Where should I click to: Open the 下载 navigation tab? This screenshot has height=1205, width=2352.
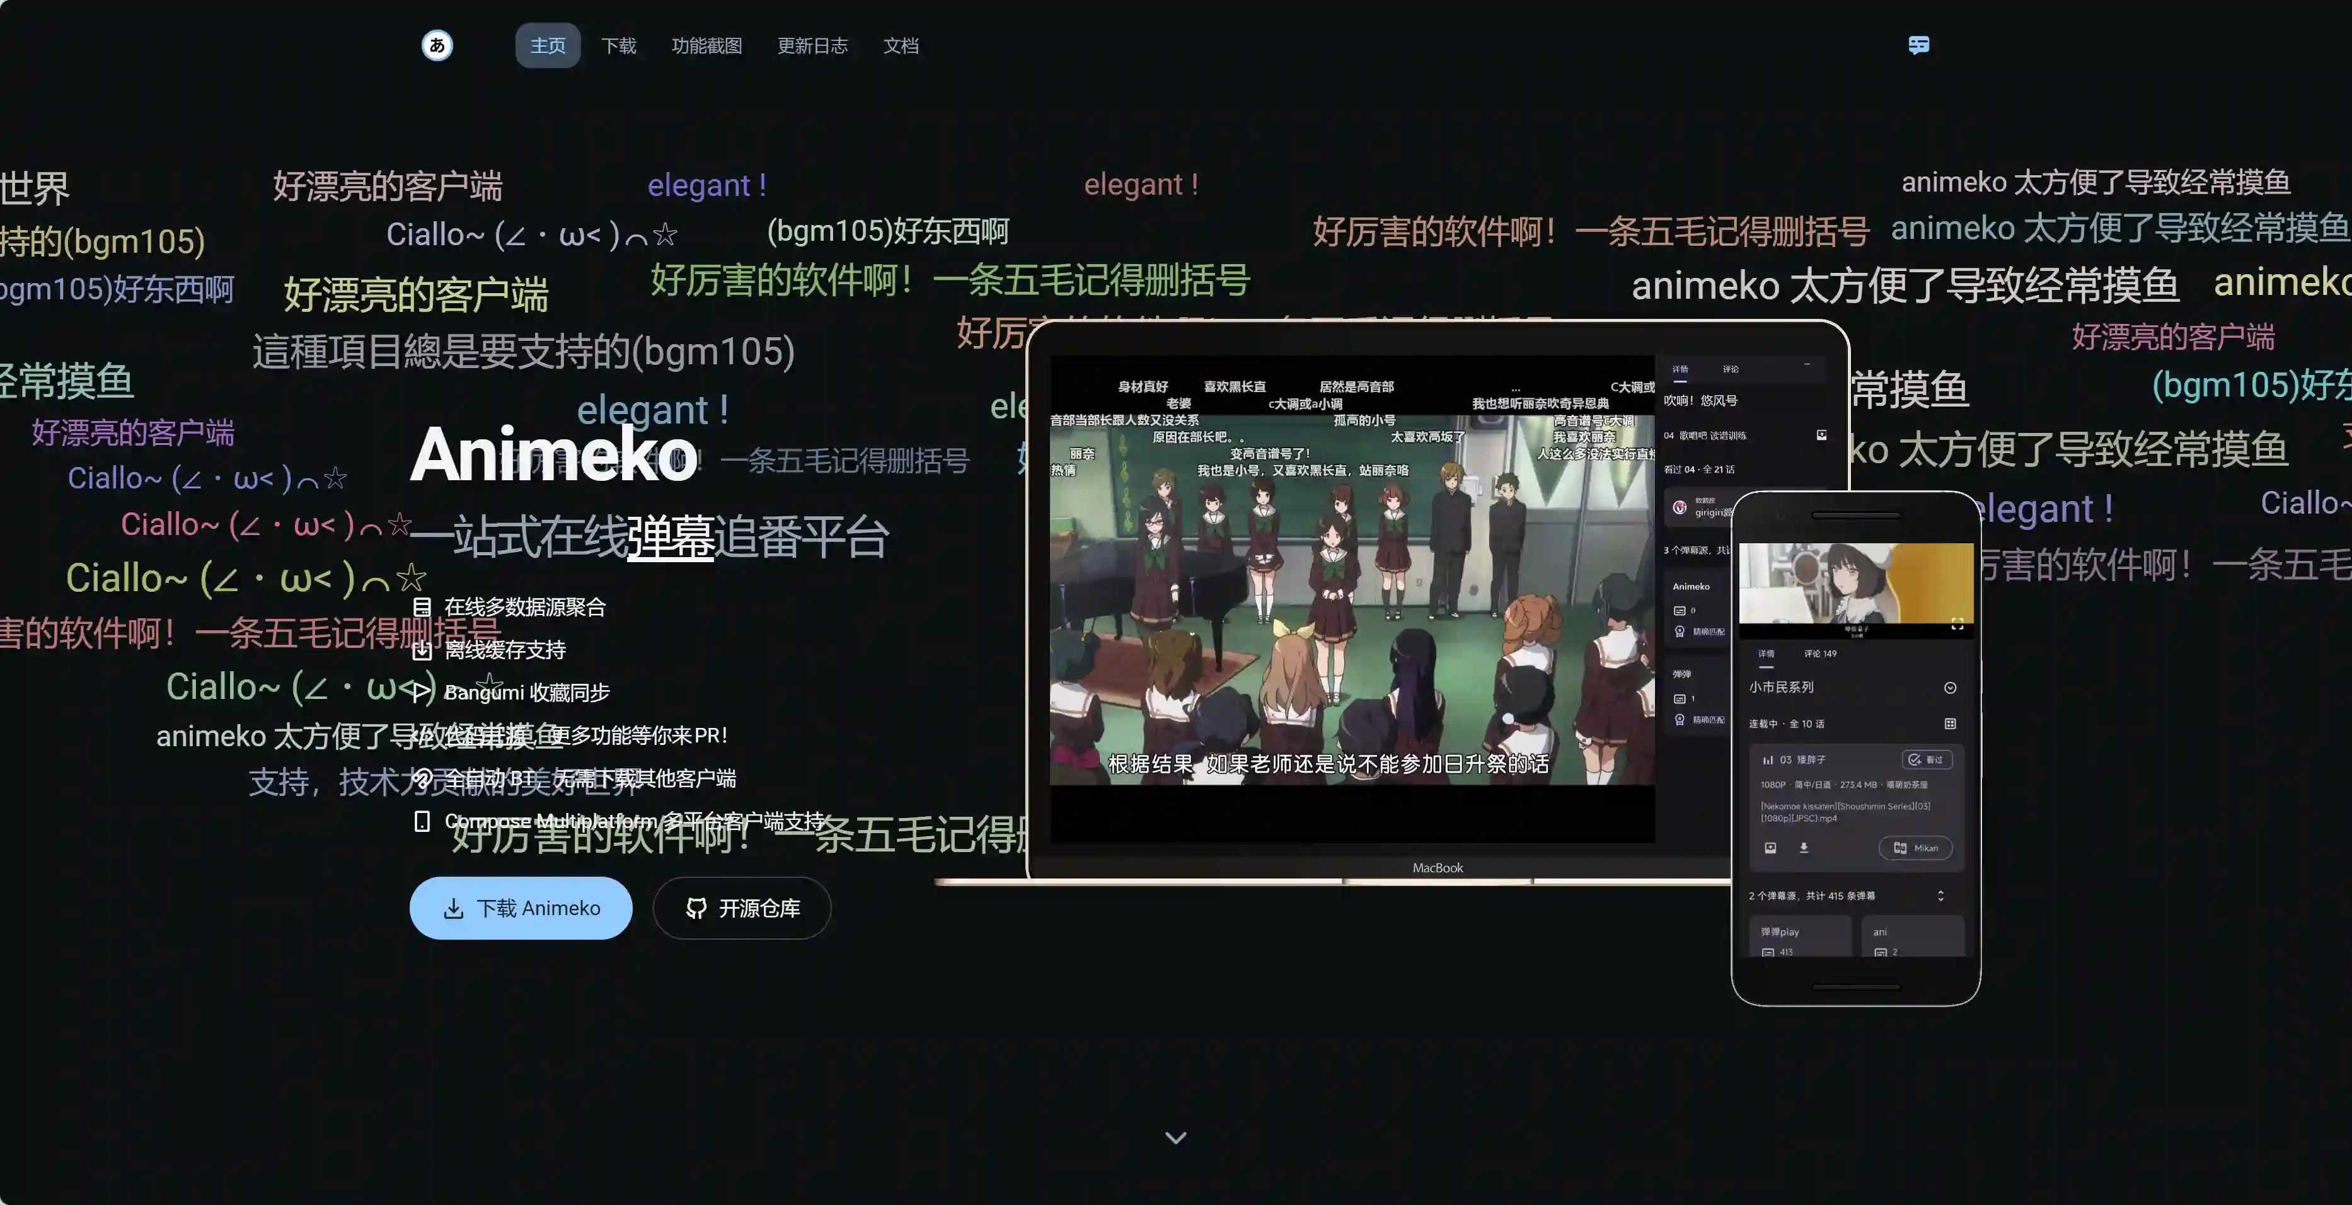(618, 45)
